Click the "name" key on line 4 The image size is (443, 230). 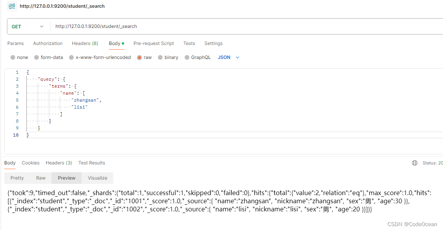pyautogui.click(x=68, y=93)
